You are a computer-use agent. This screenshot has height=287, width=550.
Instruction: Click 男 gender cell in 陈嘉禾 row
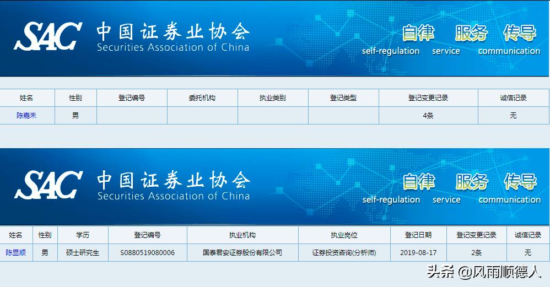(x=76, y=115)
